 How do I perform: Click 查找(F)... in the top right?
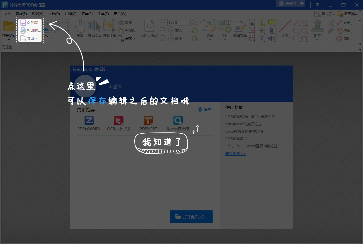click(x=325, y=14)
